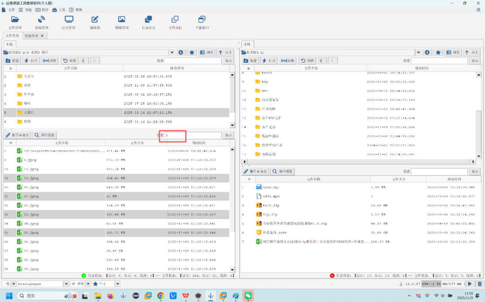
Task: Open the 帮助 menu
Action: tap(76, 10)
